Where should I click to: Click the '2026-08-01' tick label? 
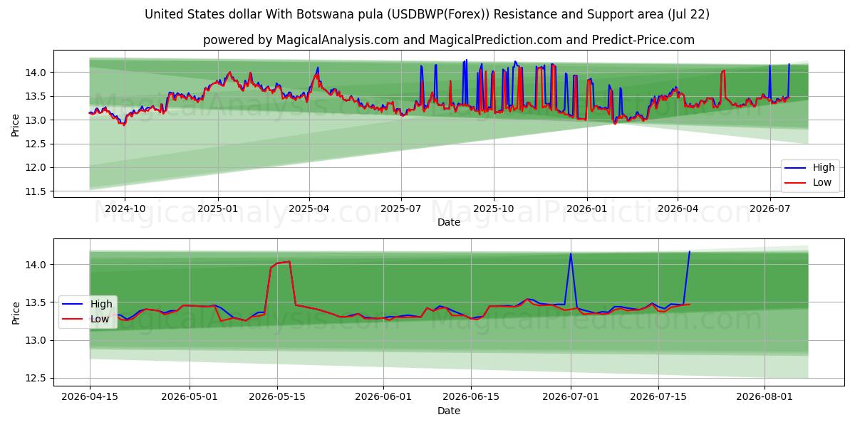[765, 397]
